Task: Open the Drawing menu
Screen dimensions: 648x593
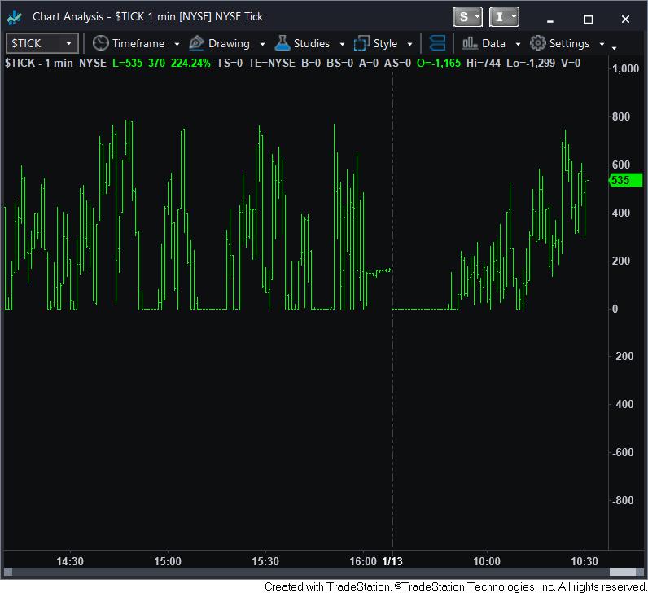Action: (229, 43)
